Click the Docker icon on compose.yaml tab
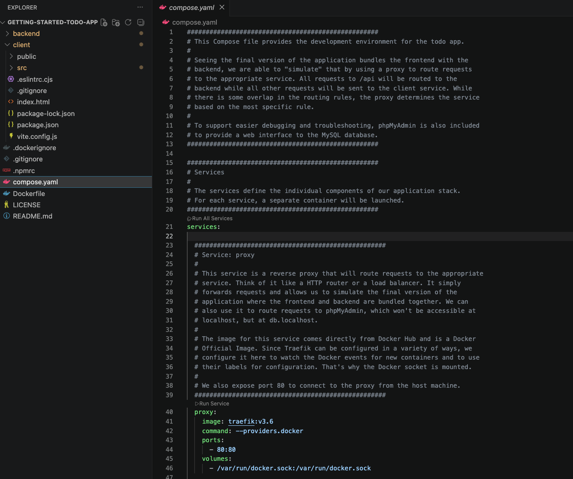The width and height of the screenshot is (573, 479). point(163,7)
